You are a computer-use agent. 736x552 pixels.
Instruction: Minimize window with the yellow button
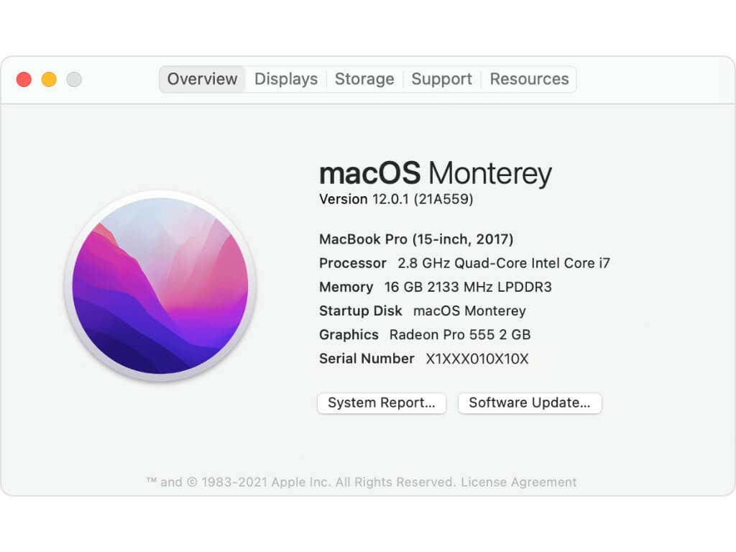pyautogui.click(x=49, y=79)
